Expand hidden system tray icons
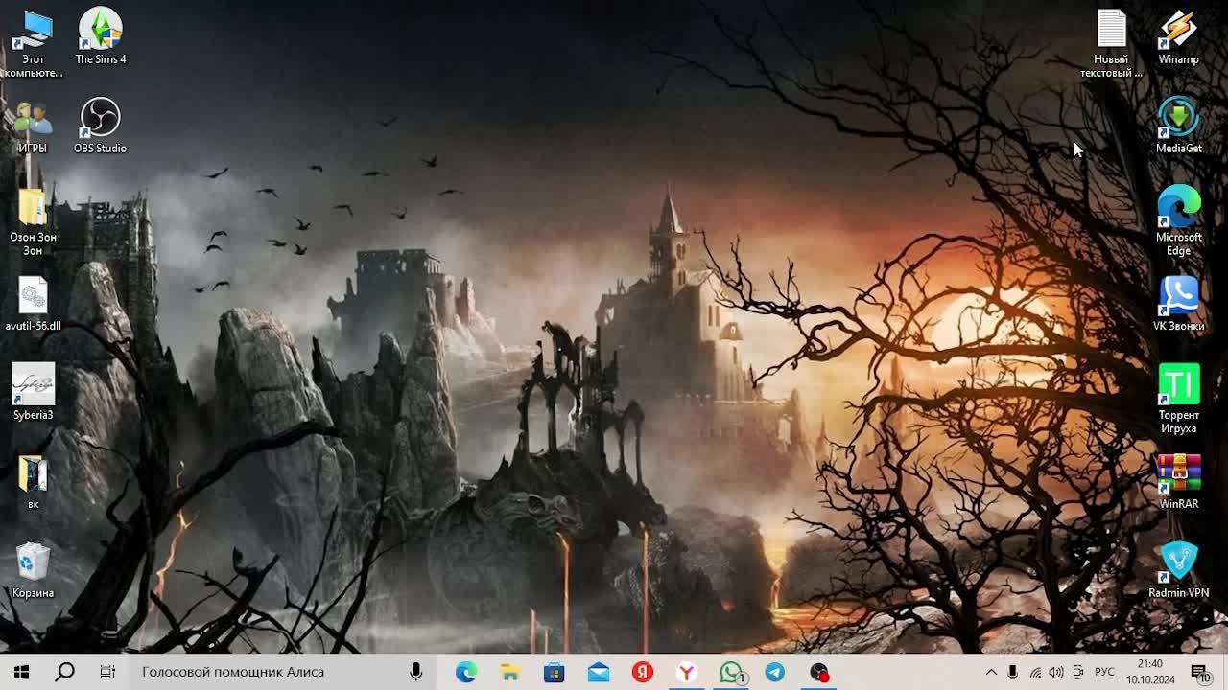Screen dimensions: 1228x690 [x=991, y=672]
